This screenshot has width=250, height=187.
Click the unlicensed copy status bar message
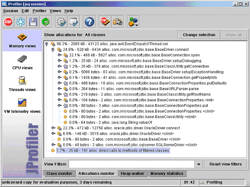57,182
